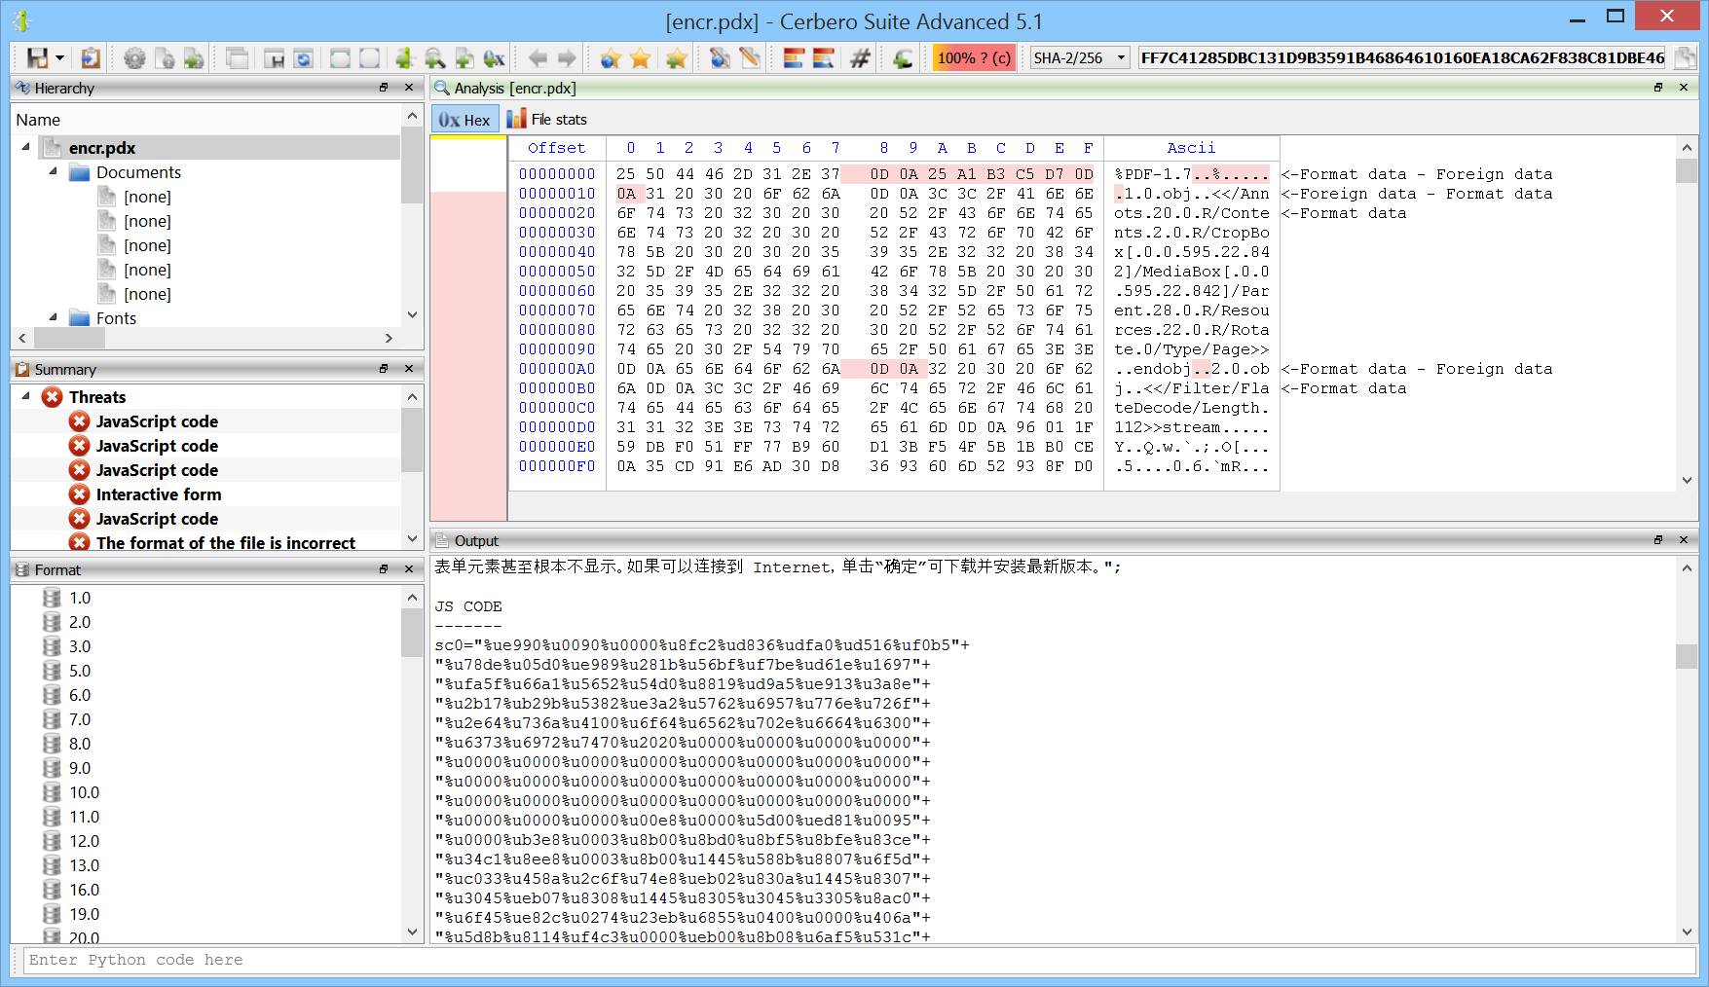Click the plain yellow star icon
The image size is (1709, 987).
click(640, 58)
